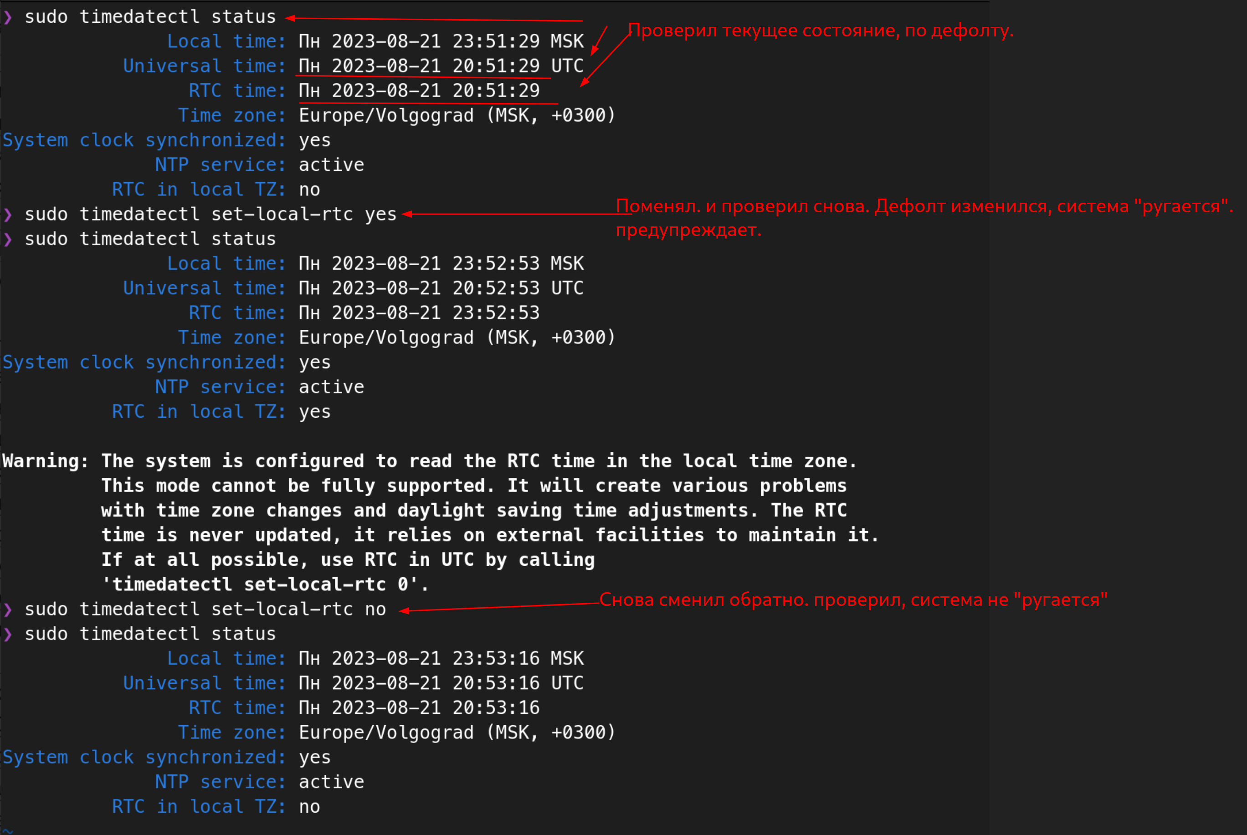Click the last purple prompt chevron

click(x=7, y=635)
